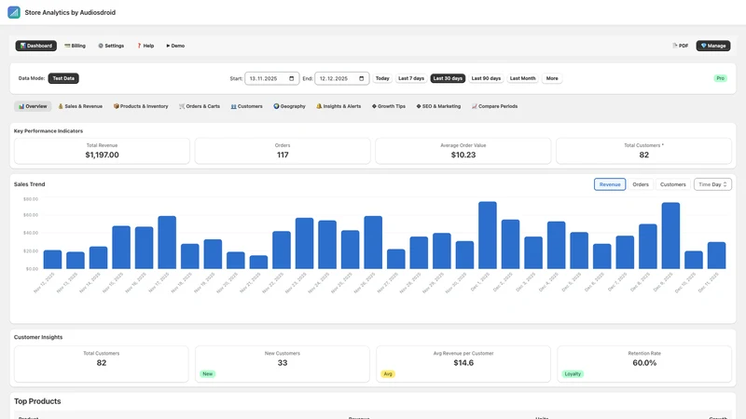Show Revenue in the Sales Trend chart
Viewport: 746px width, 419px height.
tap(610, 184)
